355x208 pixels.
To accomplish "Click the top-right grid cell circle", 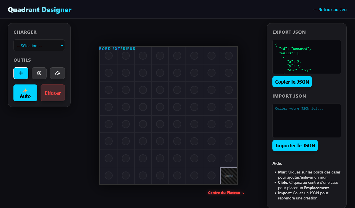I will tap(228, 56).
